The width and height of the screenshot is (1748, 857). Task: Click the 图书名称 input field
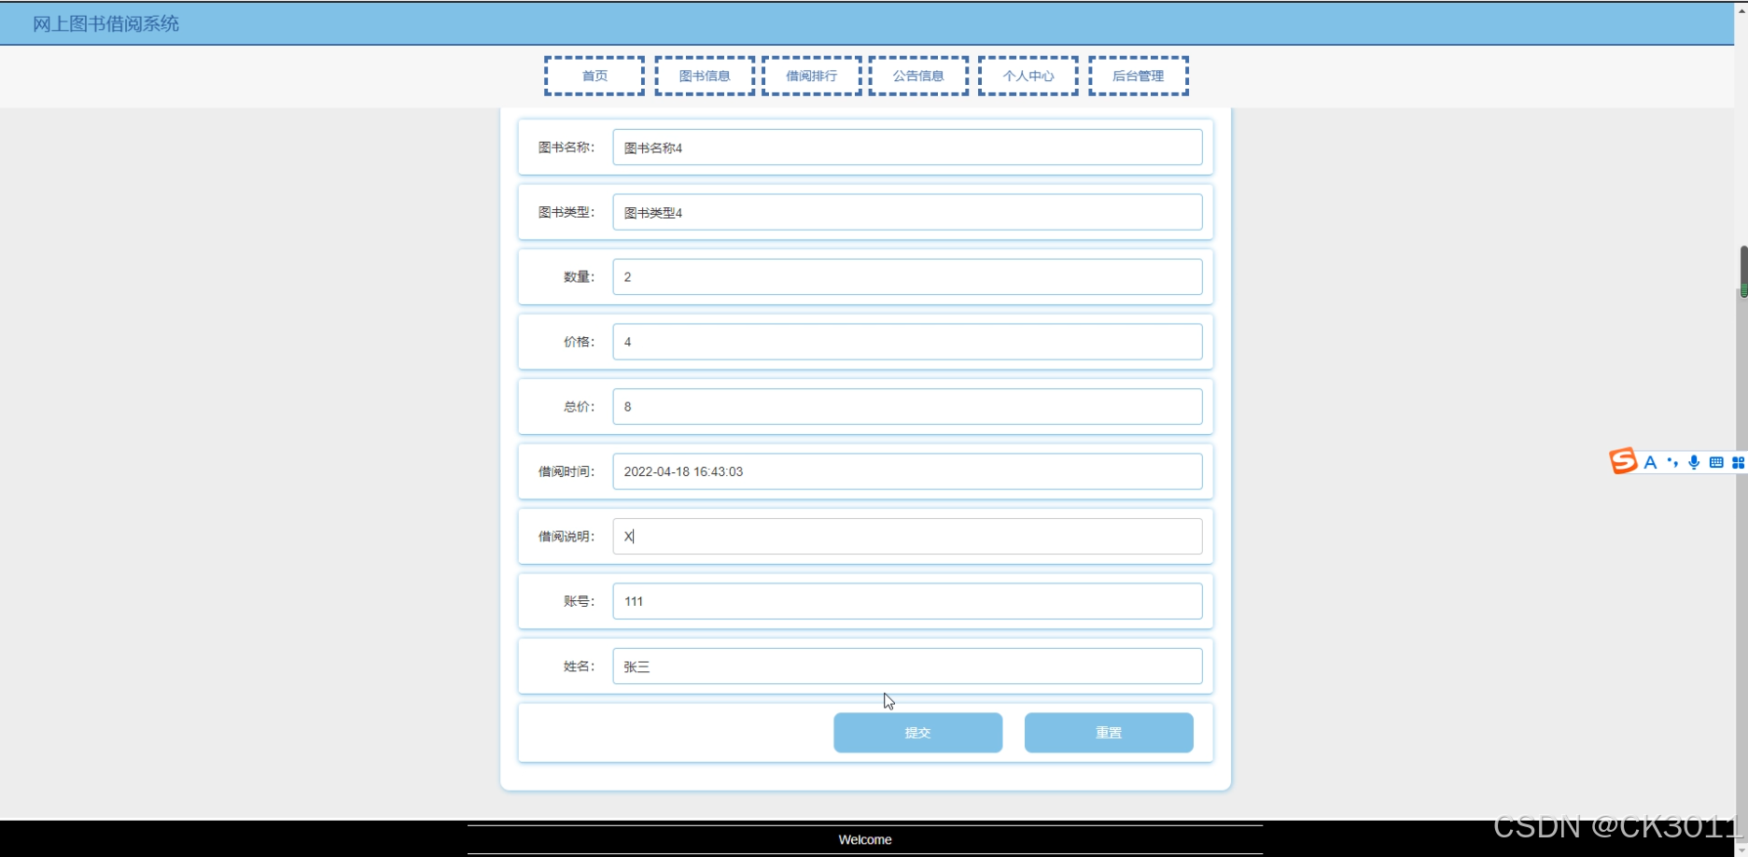[906, 147]
